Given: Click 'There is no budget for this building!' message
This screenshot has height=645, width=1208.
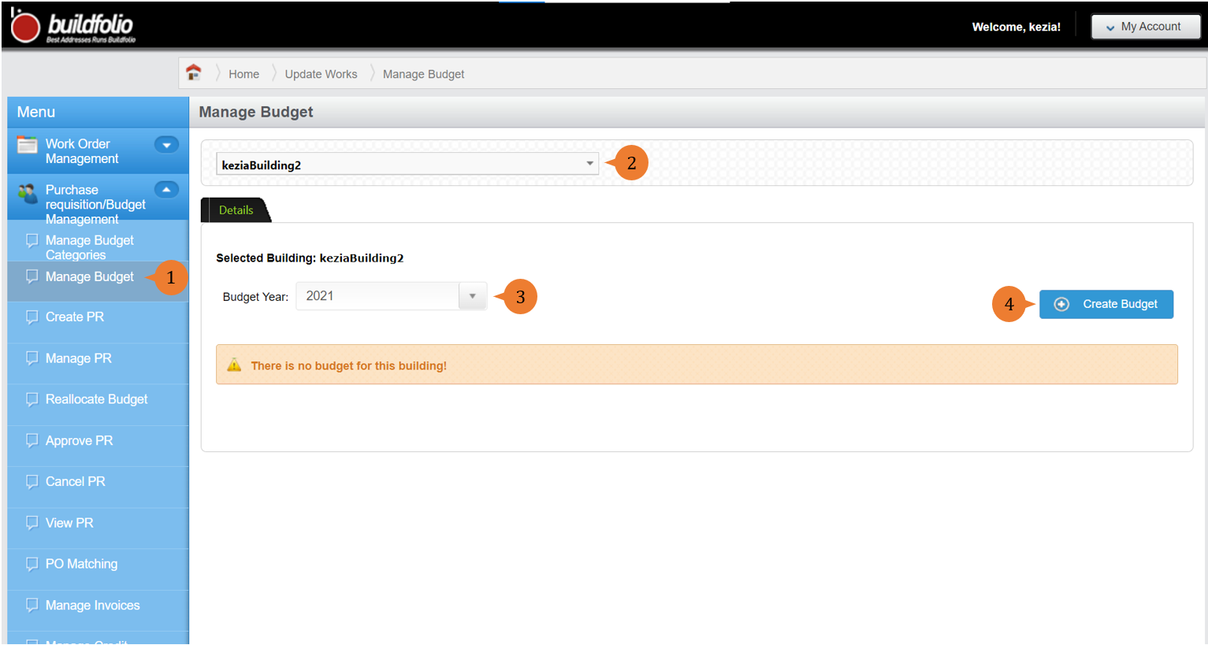Looking at the screenshot, I should point(348,365).
